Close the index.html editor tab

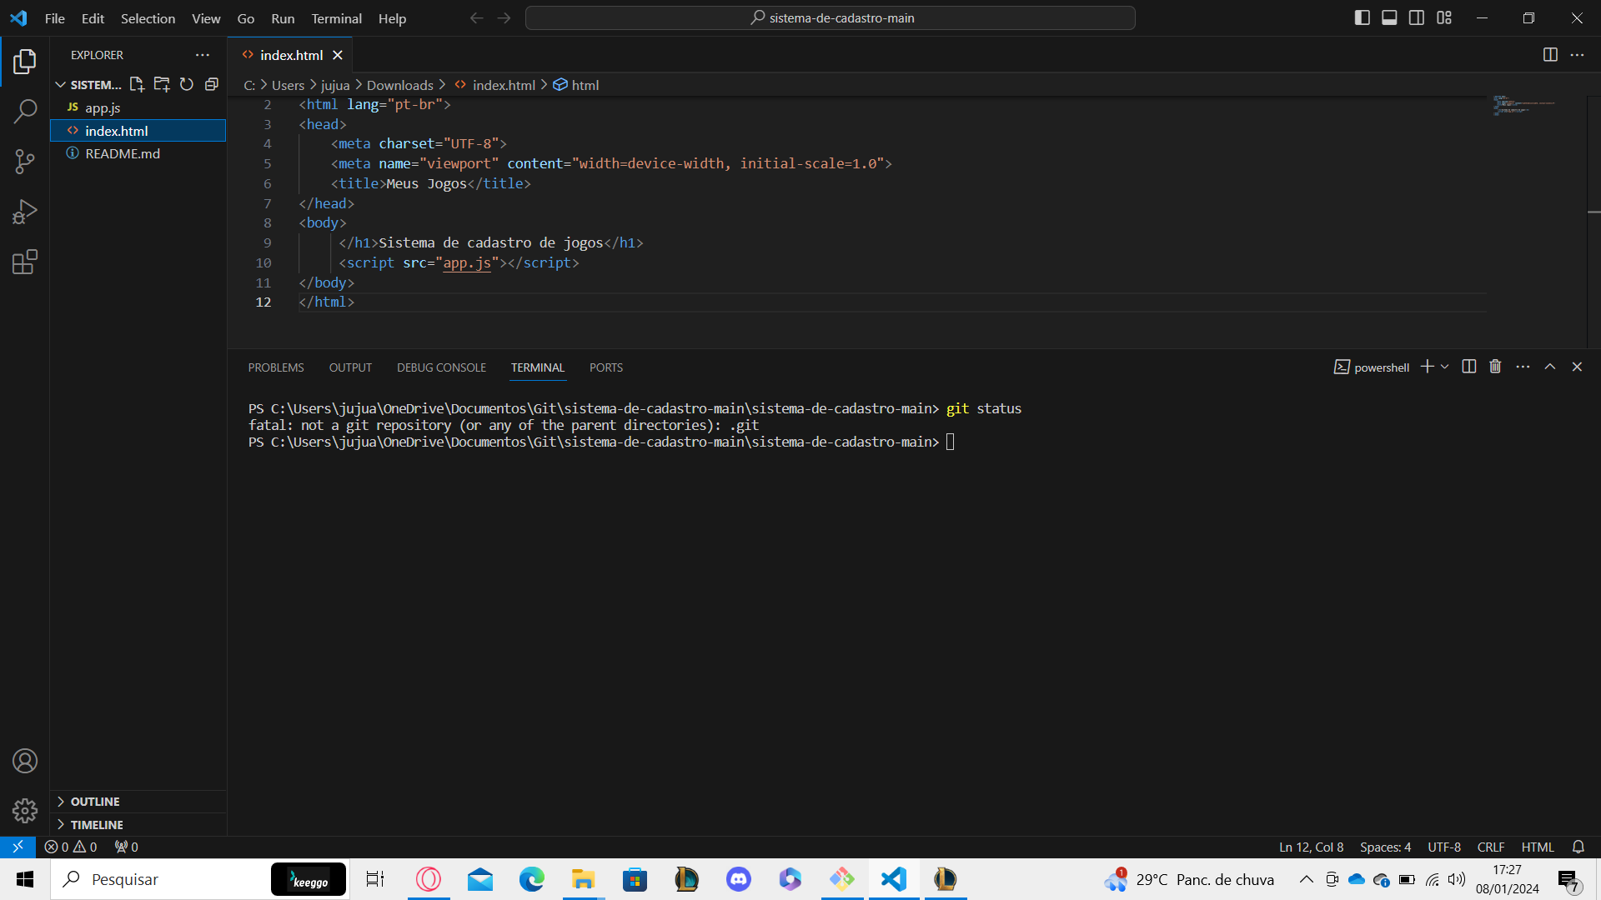coord(338,55)
